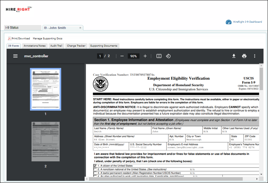This screenshot has height=183, width=268.
Task: Open the PDF more actions menu
Action: (255, 56)
